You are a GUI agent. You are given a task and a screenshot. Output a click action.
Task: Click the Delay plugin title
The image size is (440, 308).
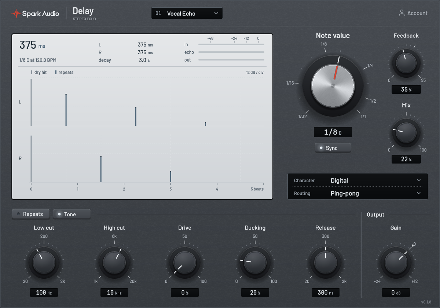(x=83, y=11)
